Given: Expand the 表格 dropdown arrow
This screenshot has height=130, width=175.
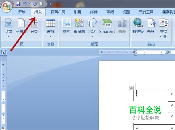Looking at the screenshot, I should pos(50,36).
